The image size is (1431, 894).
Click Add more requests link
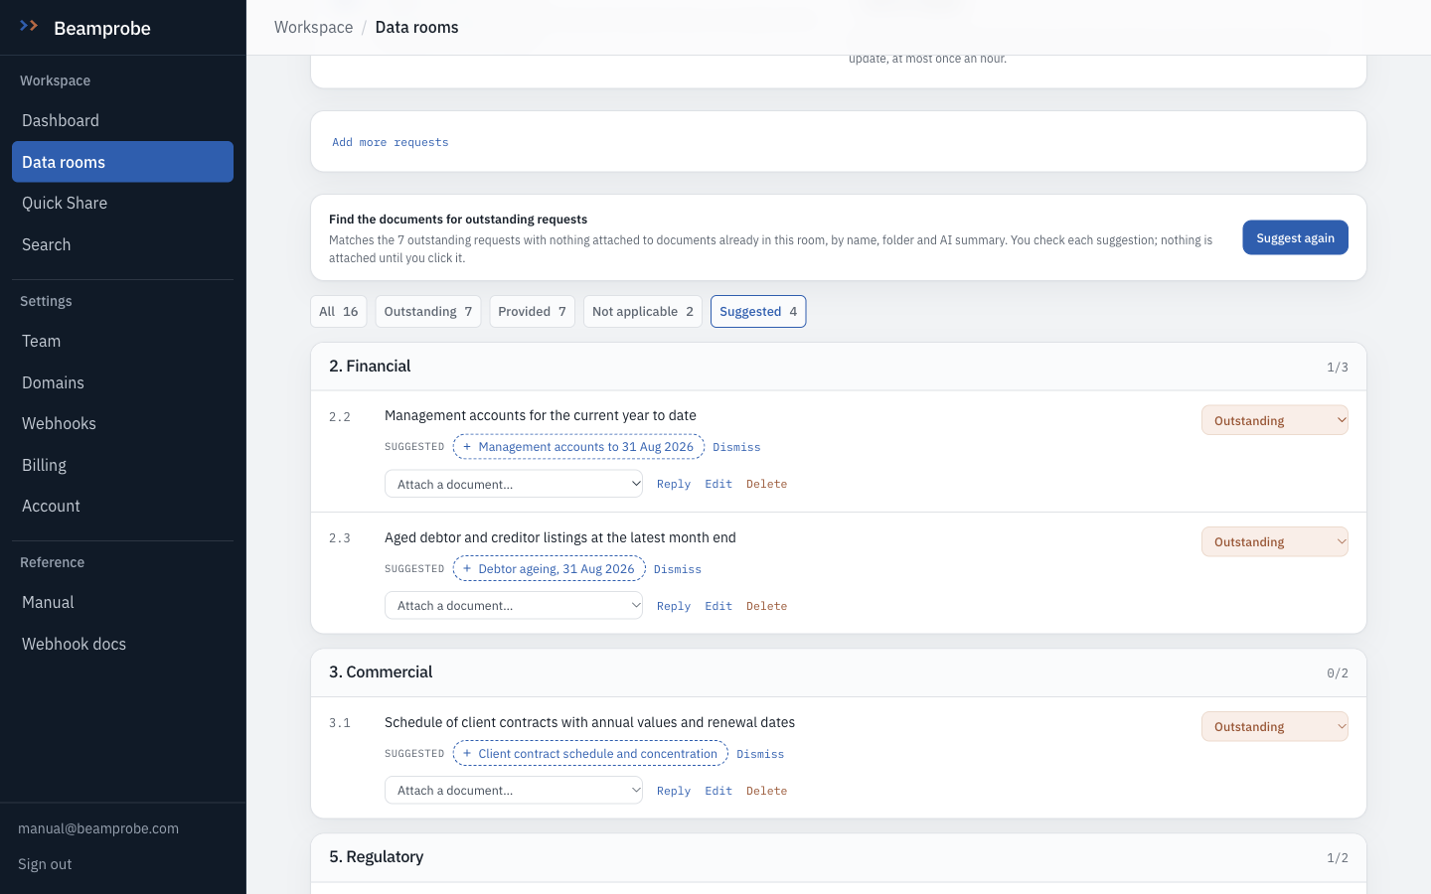click(391, 142)
